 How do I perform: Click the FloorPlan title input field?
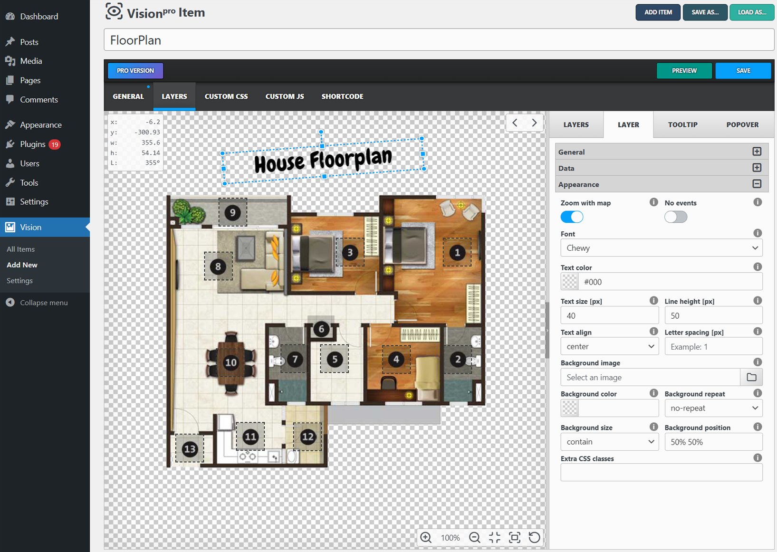click(x=439, y=40)
